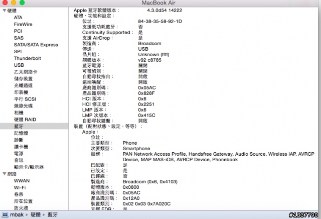The width and height of the screenshot is (321, 219).
Task: Select ATA in the sidebar
Action: [18, 18]
